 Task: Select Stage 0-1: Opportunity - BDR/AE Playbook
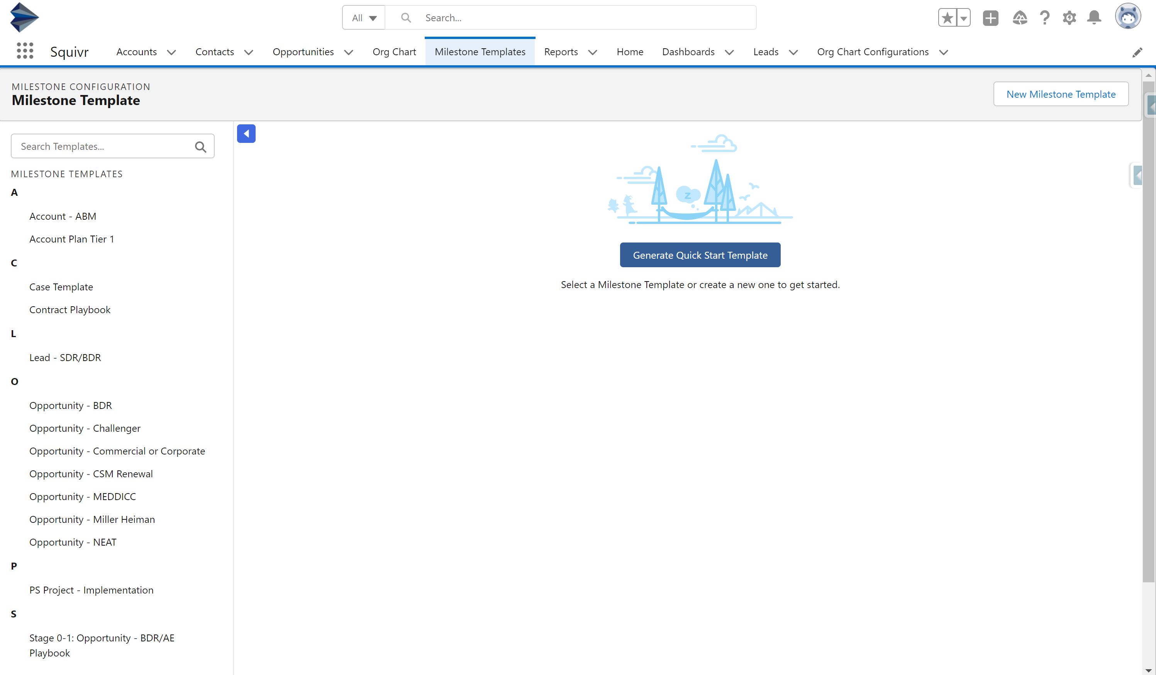(102, 645)
